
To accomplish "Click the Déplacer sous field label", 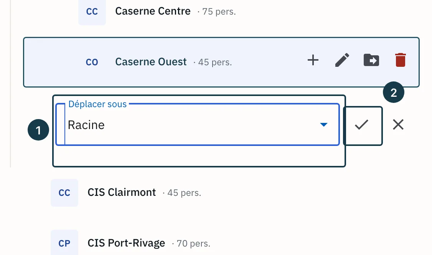I will 97,104.
